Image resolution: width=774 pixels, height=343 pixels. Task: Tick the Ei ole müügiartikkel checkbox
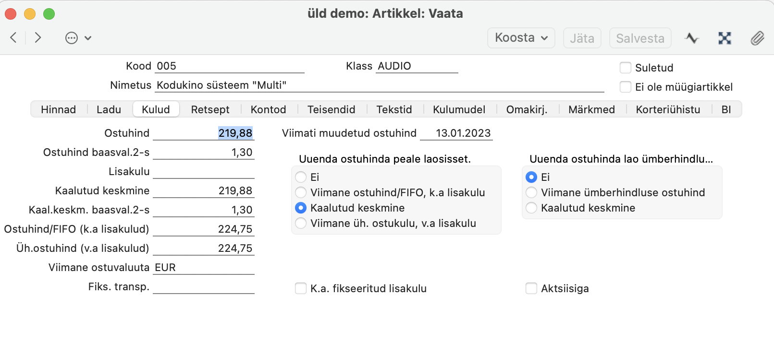tap(626, 87)
